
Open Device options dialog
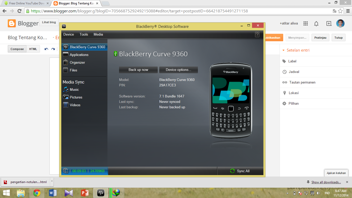tap(178, 70)
